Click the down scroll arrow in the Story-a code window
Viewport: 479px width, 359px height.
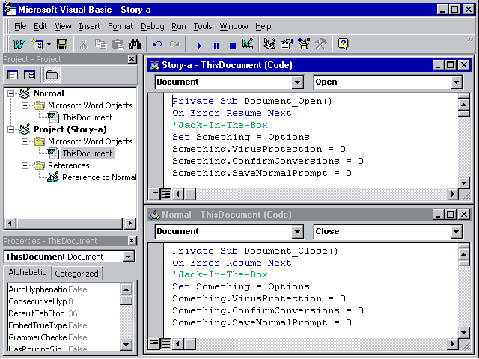pyautogui.click(x=464, y=183)
